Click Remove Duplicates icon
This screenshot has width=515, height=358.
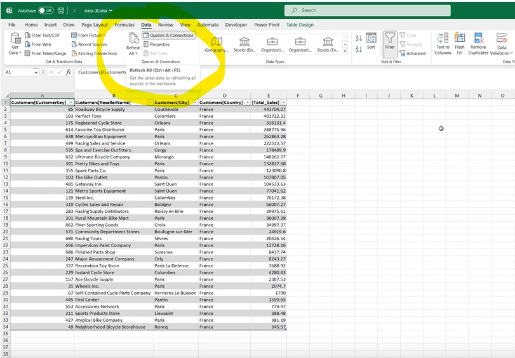coord(478,39)
